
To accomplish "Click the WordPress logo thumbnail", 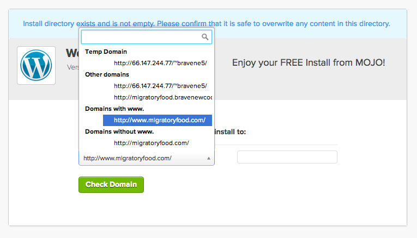I will pos(36,65).
